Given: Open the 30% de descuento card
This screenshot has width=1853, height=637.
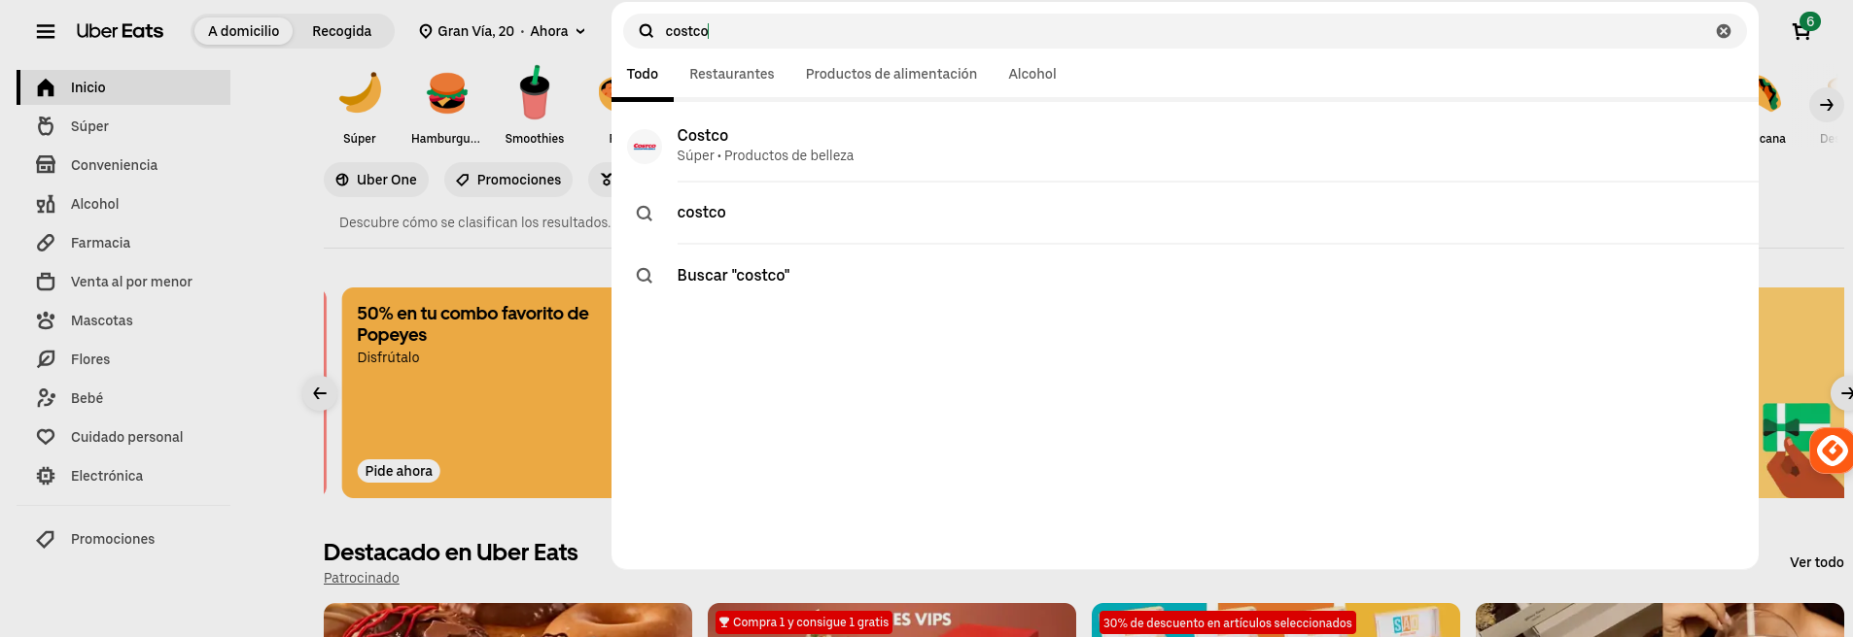Looking at the screenshot, I should (1276, 620).
